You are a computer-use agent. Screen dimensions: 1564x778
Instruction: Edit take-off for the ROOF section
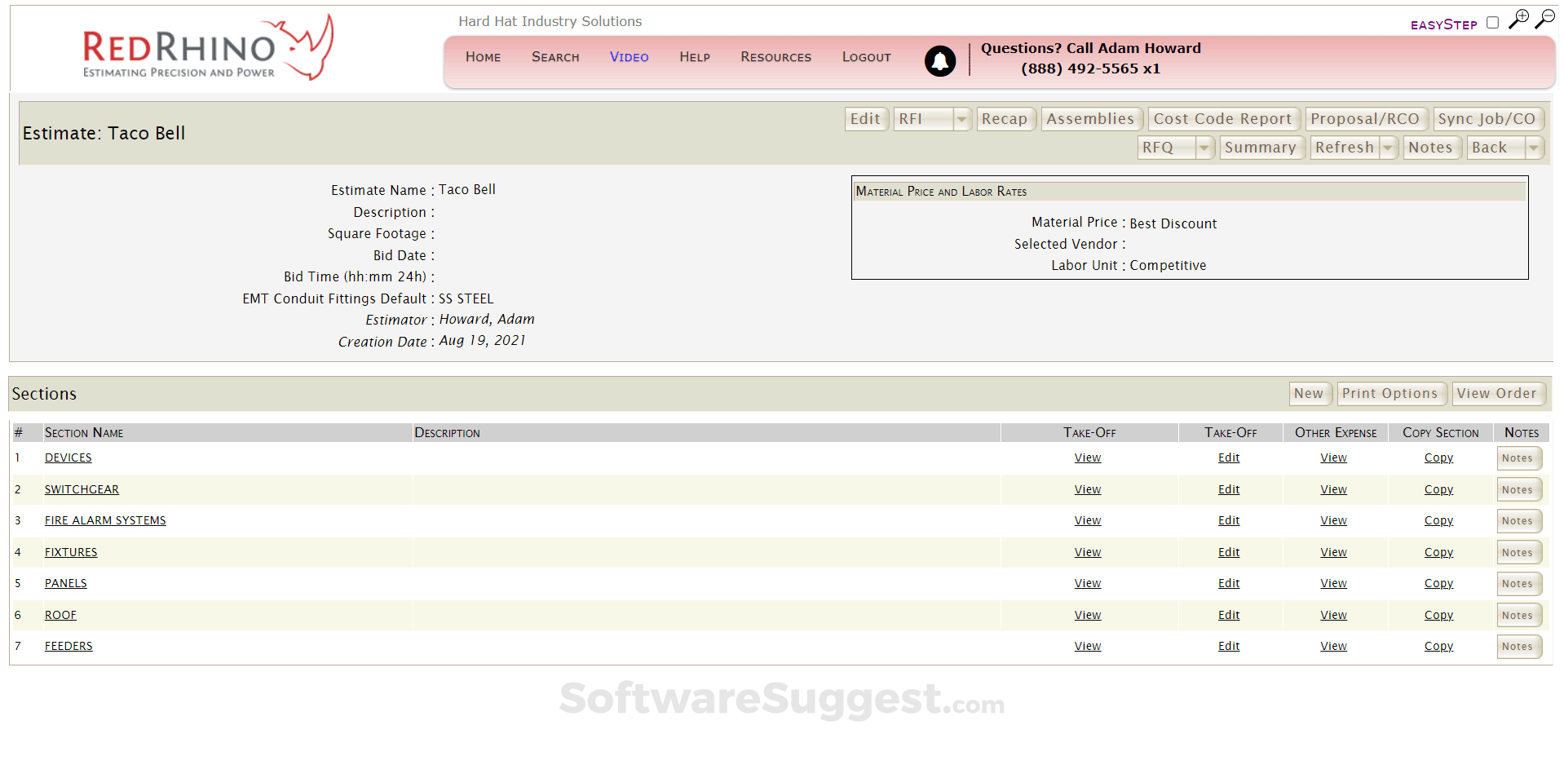tap(1228, 615)
